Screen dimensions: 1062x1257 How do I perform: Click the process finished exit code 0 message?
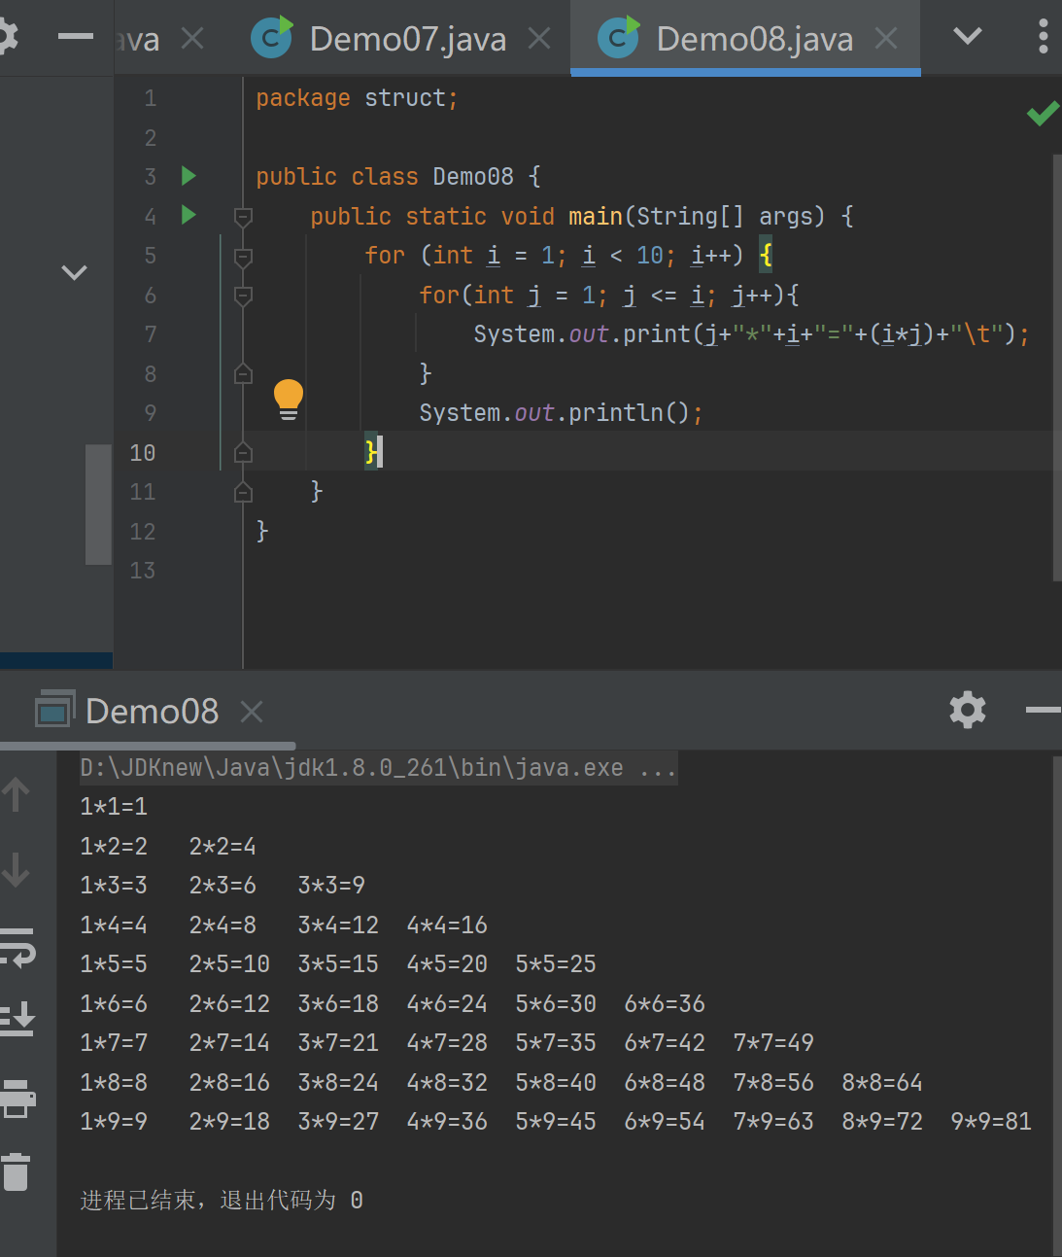(222, 1201)
